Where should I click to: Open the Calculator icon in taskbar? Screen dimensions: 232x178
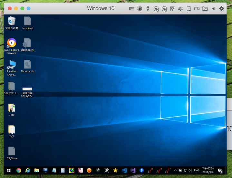63,171
